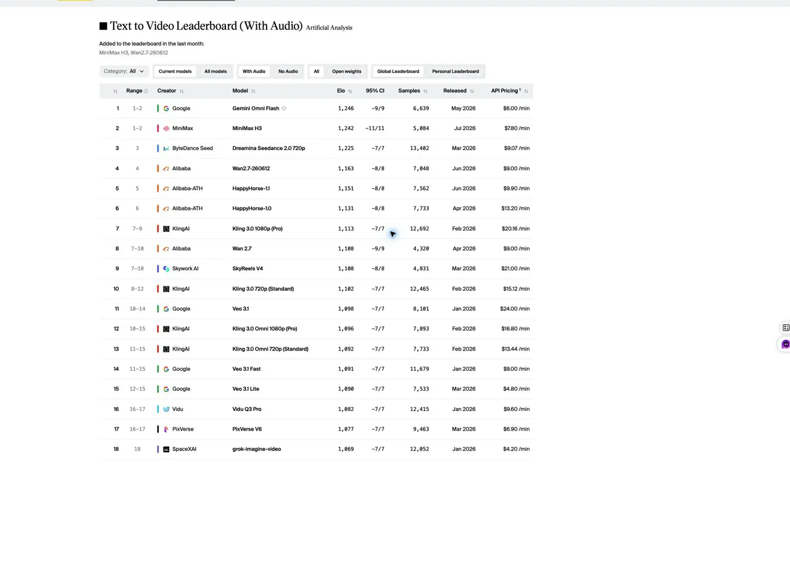Click the sort arrows beside API Pricing

tap(526, 91)
